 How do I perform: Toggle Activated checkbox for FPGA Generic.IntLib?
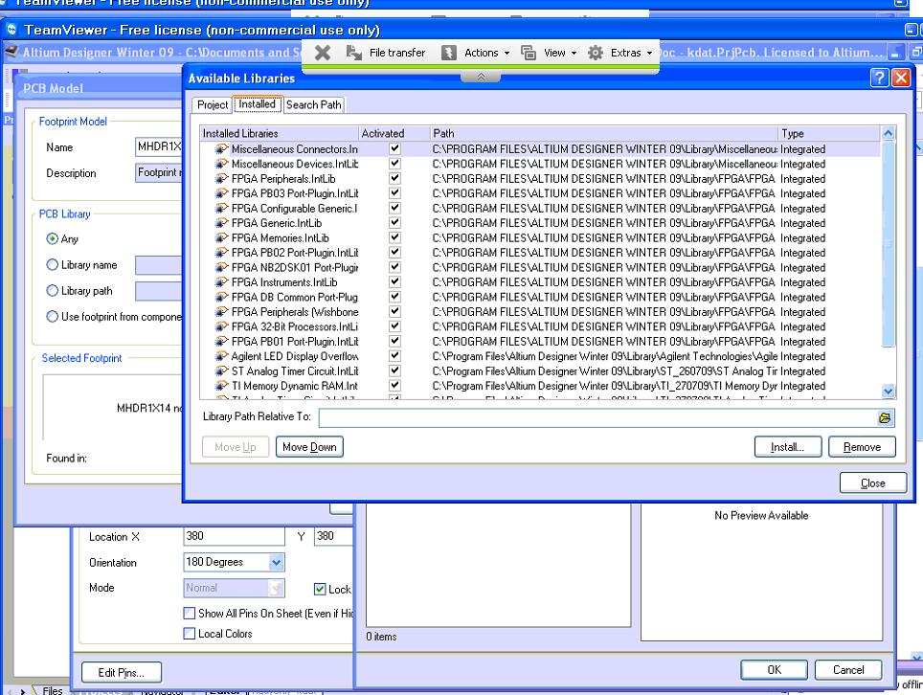[394, 223]
